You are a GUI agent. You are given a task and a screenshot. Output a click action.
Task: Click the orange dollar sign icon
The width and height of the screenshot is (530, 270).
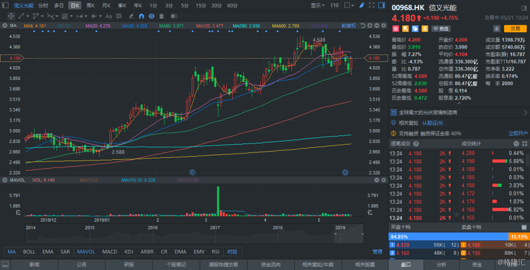[425, 29]
